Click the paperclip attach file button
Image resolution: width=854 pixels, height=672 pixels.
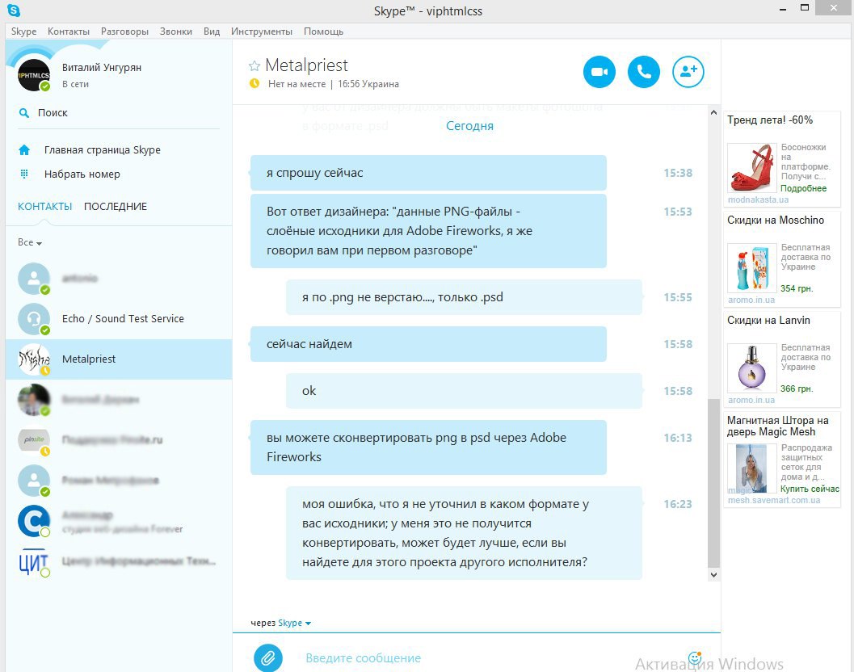click(x=268, y=657)
